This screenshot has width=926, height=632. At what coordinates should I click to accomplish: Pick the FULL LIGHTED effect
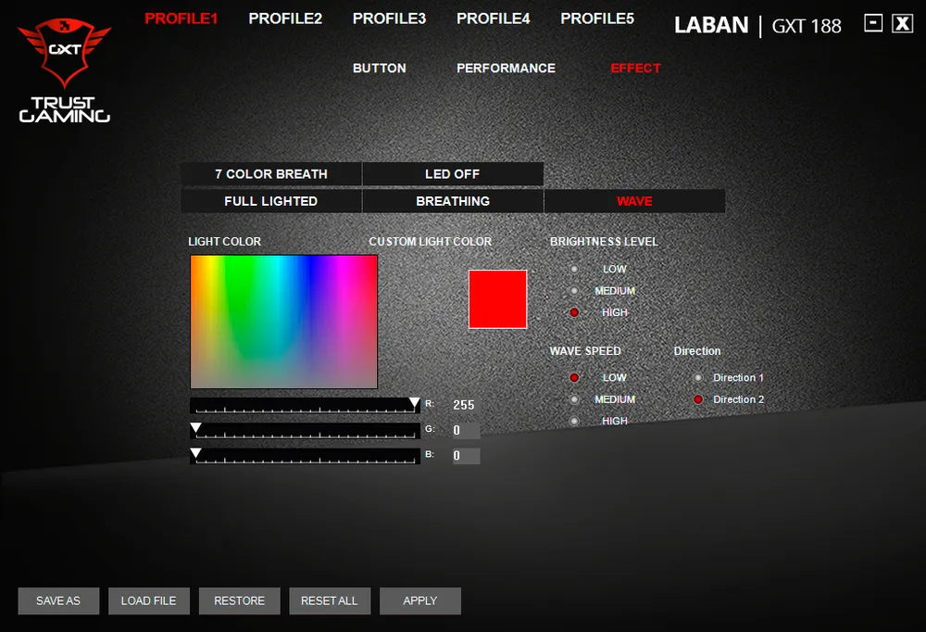point(270,201)
